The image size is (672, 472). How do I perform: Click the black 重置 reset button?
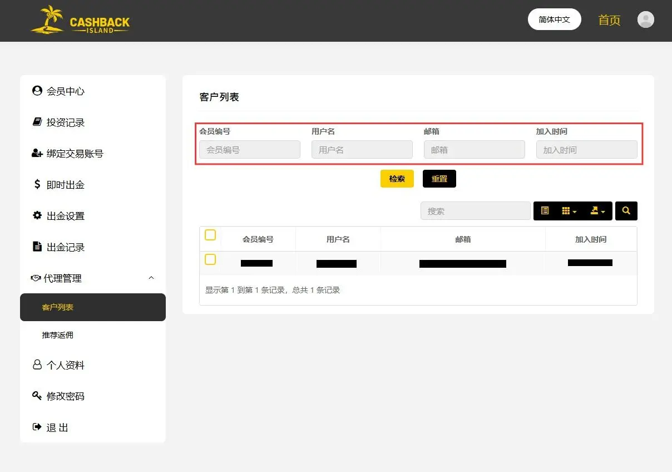pos(439,179)
